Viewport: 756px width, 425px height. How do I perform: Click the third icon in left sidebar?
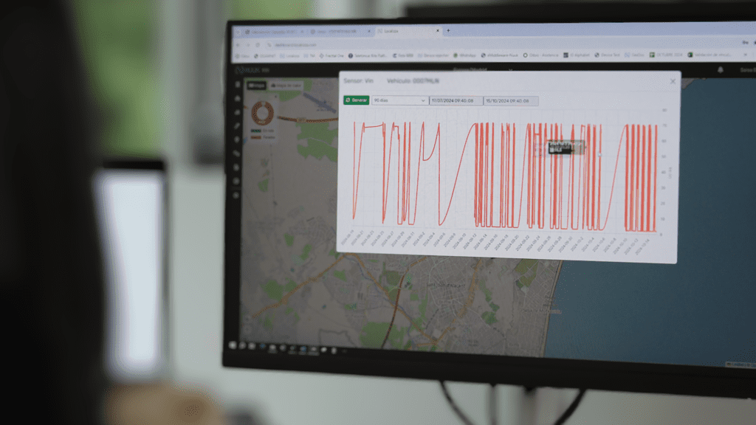[237, 112]
